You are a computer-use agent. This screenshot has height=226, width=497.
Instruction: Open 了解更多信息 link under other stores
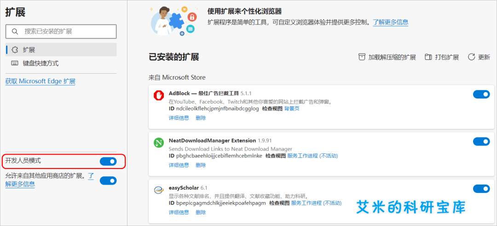pos(20,184)
